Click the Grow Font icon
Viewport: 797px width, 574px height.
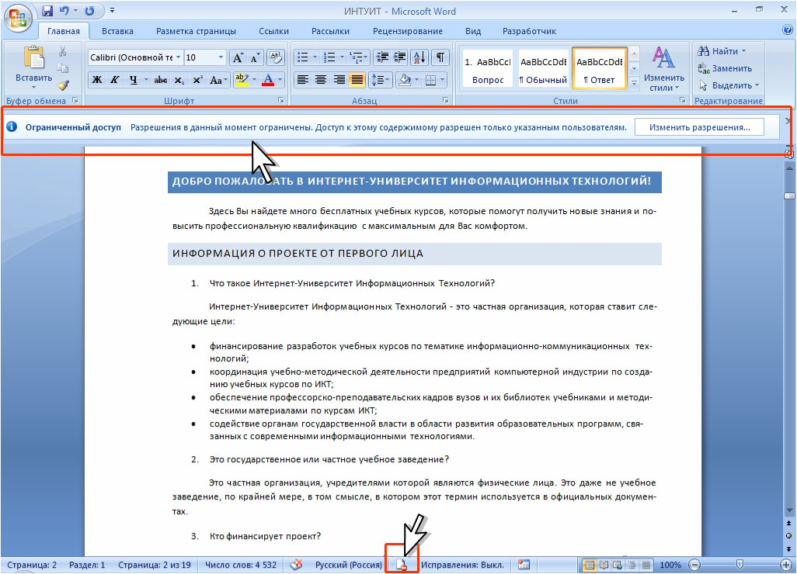tap(238, 57)
